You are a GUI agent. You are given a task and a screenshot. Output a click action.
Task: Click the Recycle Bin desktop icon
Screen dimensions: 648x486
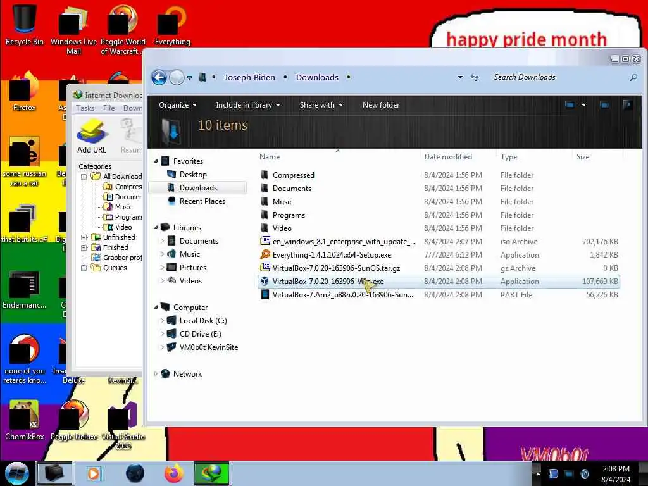click(25, 25)
